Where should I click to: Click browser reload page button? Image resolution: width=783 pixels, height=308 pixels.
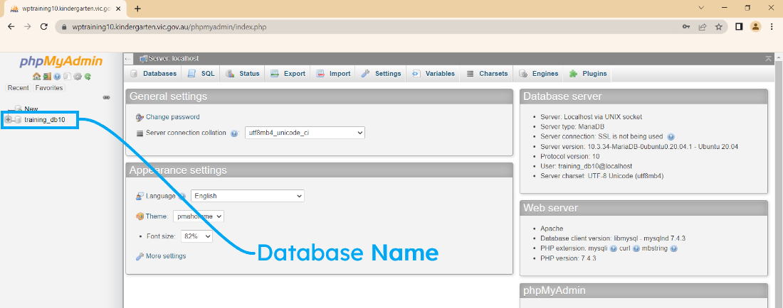pyautogui.click(x=44, y=27)
